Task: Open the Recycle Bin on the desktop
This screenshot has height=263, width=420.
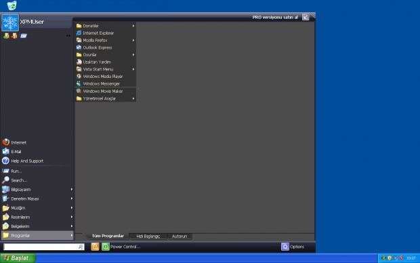Action: [12, 5]
